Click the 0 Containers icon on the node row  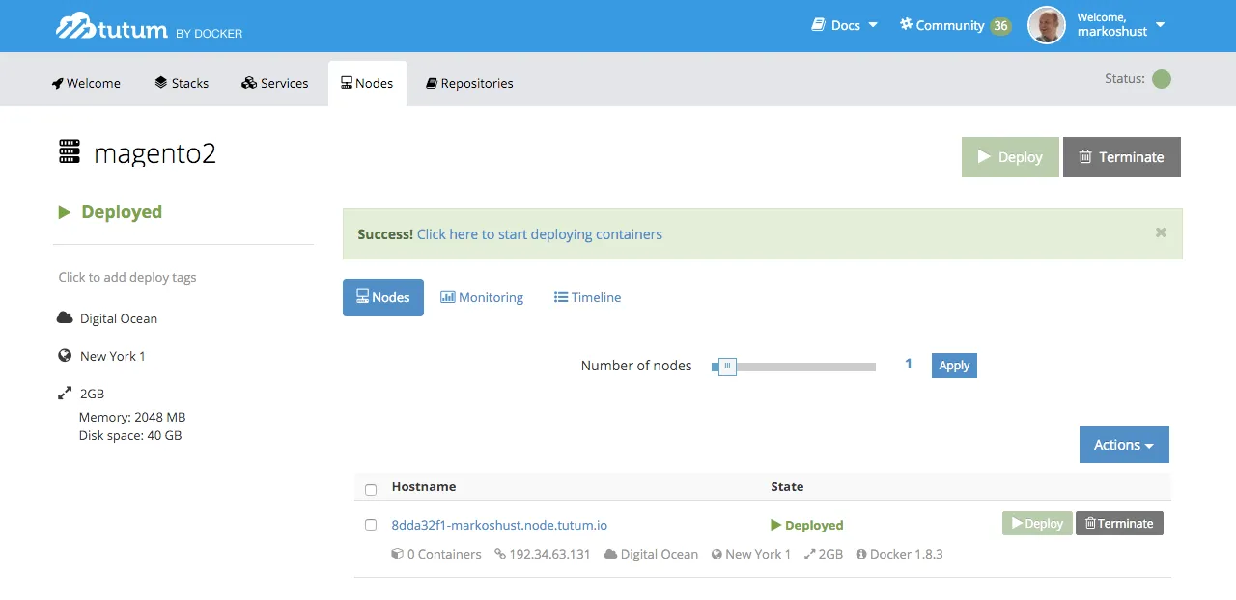tap(397, 553)
